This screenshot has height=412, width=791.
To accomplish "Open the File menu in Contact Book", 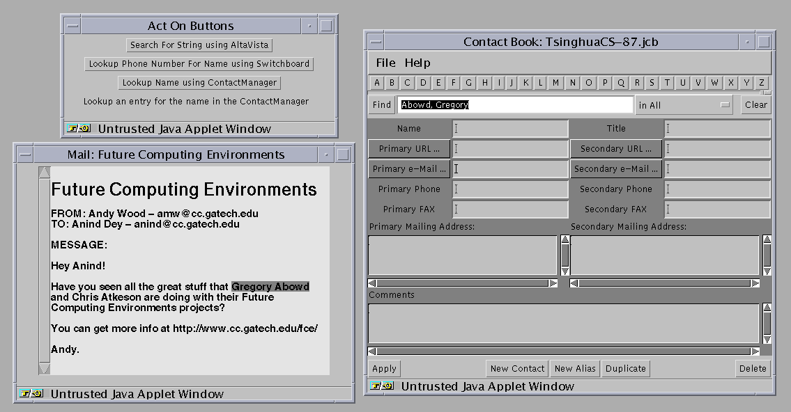I will click(x=385, y=63).
